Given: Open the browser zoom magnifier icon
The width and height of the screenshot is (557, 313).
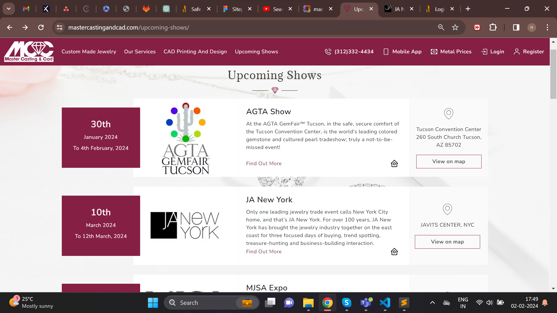Looking at the screenshot, I should [441, 27].
